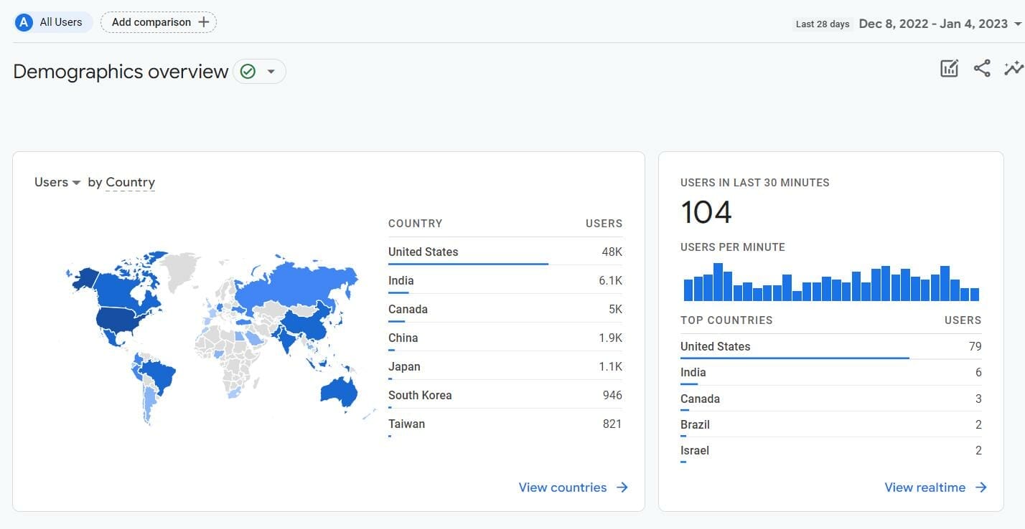Open the Users metric dropdown

point(57,183)
